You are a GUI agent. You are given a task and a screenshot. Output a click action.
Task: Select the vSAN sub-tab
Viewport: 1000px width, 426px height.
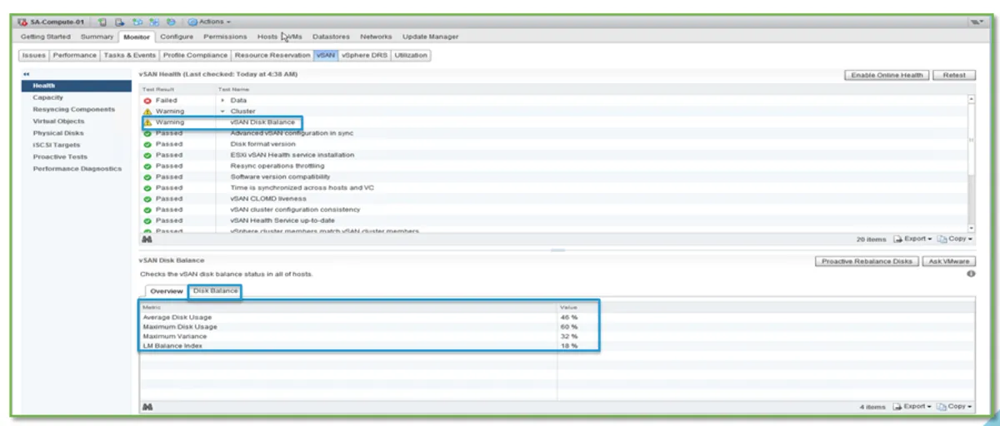[x=325, y=55]
